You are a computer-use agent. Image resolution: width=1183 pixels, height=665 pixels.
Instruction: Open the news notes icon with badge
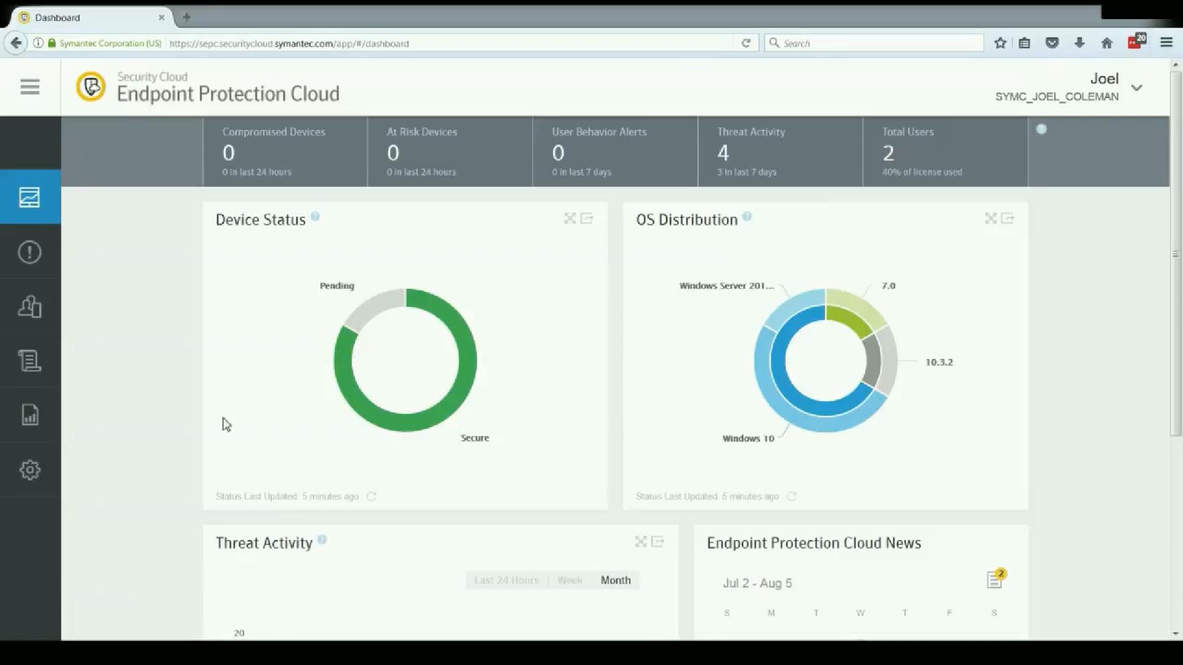[994, 579]
